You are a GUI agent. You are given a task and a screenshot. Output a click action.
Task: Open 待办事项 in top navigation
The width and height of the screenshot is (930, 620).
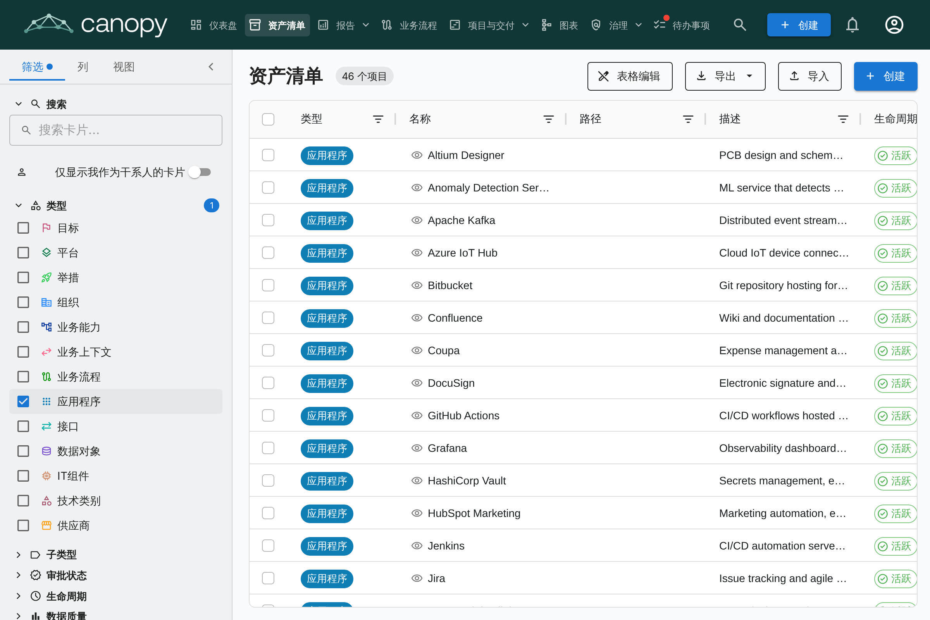(682, 25)
